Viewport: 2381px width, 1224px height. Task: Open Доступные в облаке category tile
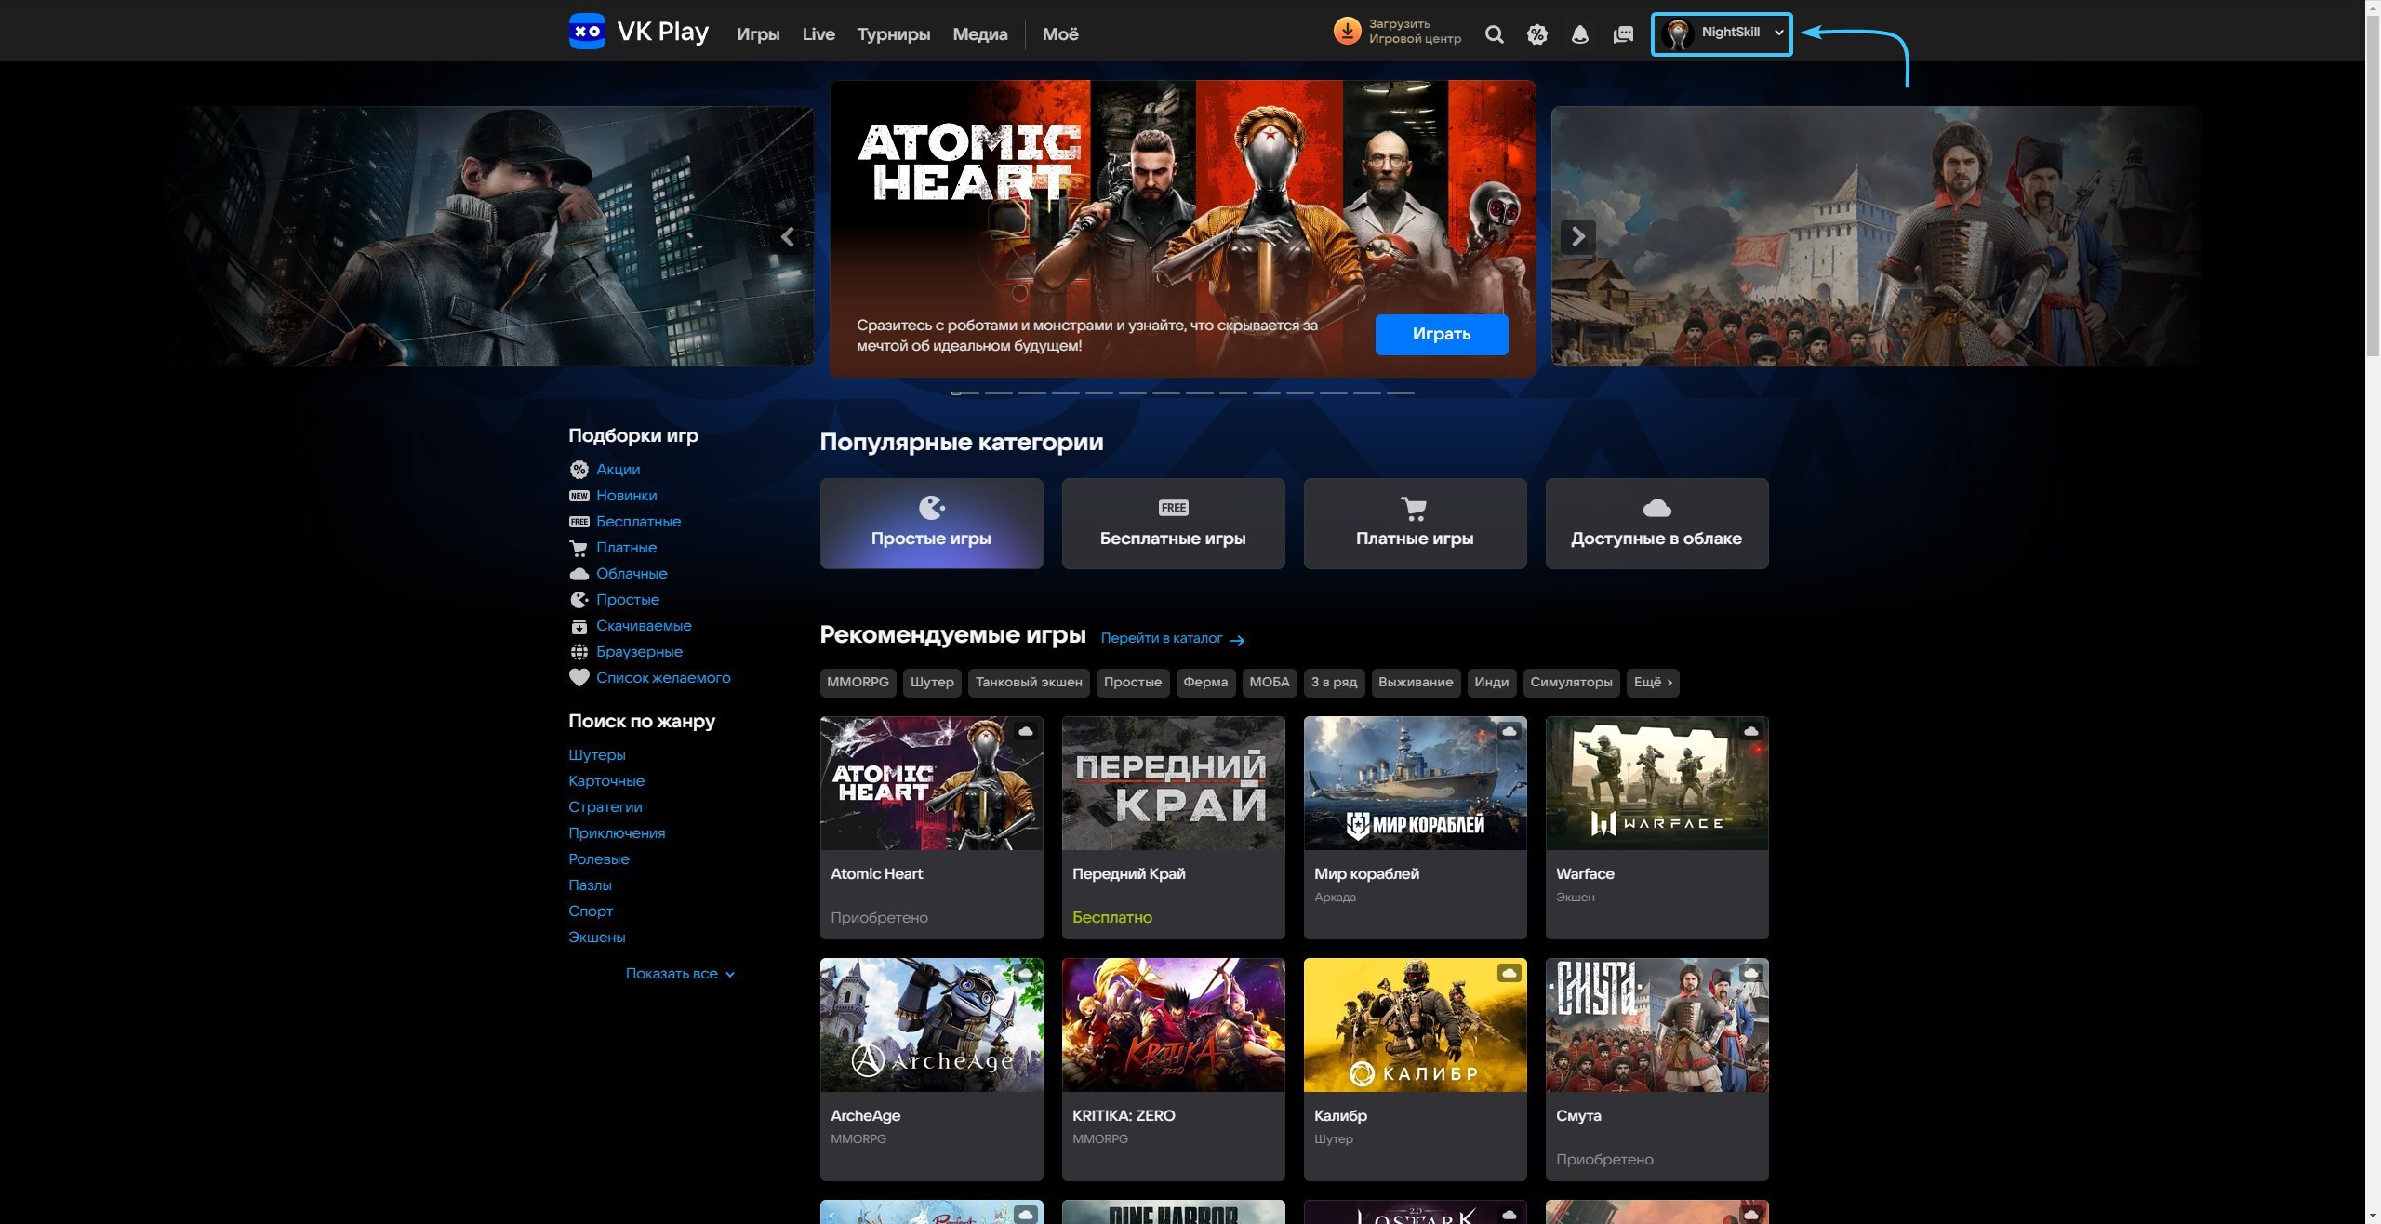(x=1656, y=524)
